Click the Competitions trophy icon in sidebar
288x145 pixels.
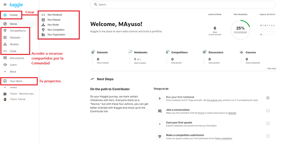click(5, 31)
